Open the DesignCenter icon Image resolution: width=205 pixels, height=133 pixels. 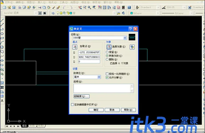[105, 7]
